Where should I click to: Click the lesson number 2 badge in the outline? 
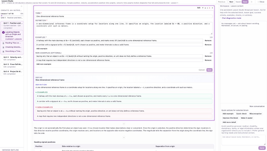(3, 43)
